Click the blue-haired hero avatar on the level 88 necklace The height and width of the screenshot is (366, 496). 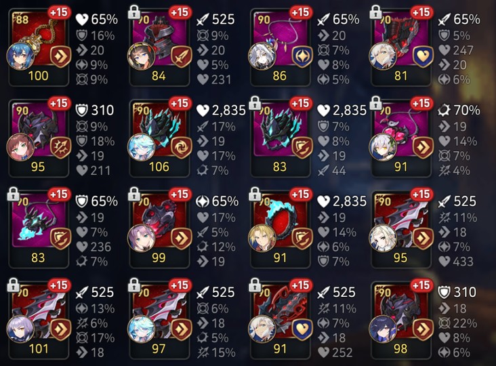(20, 56)
